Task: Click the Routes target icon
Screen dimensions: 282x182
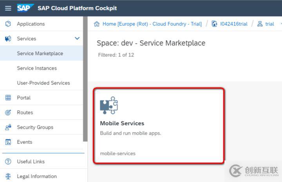Action: pyautogui.click(x=8, y=113)
